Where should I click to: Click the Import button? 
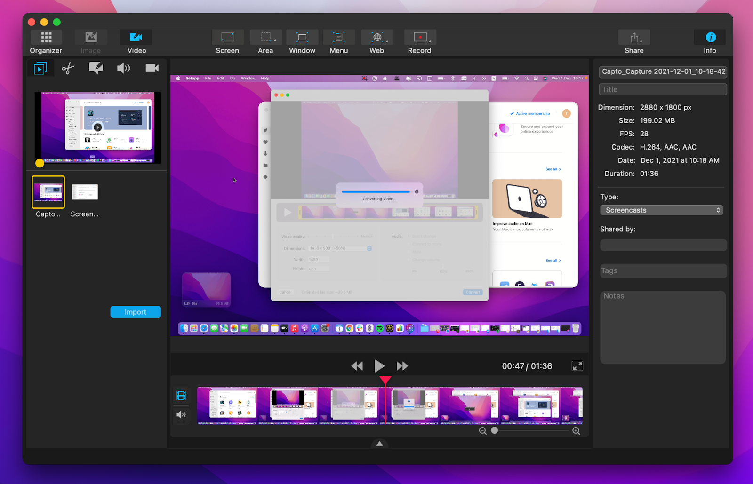pos(136,311)
